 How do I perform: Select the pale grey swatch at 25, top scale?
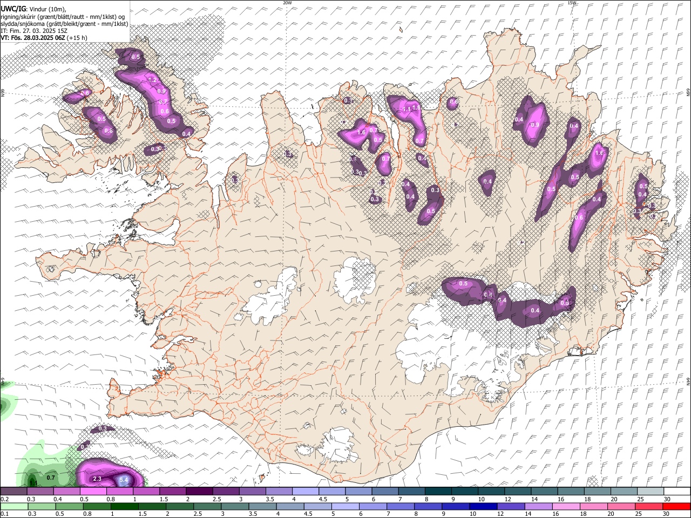[x=651, y=492]
